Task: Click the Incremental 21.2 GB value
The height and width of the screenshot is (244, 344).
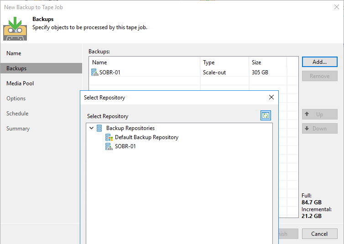Action: 311,216
